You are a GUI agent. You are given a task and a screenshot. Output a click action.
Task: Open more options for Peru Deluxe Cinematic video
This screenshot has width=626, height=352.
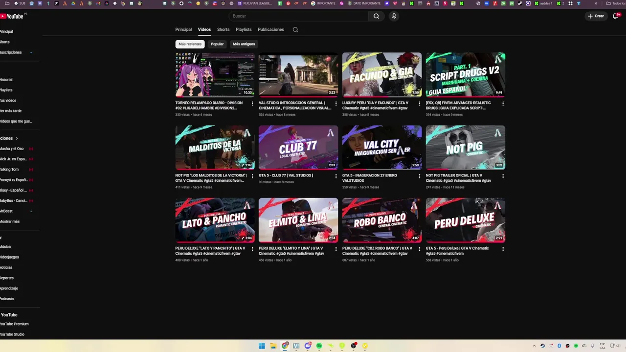[503, 249]
